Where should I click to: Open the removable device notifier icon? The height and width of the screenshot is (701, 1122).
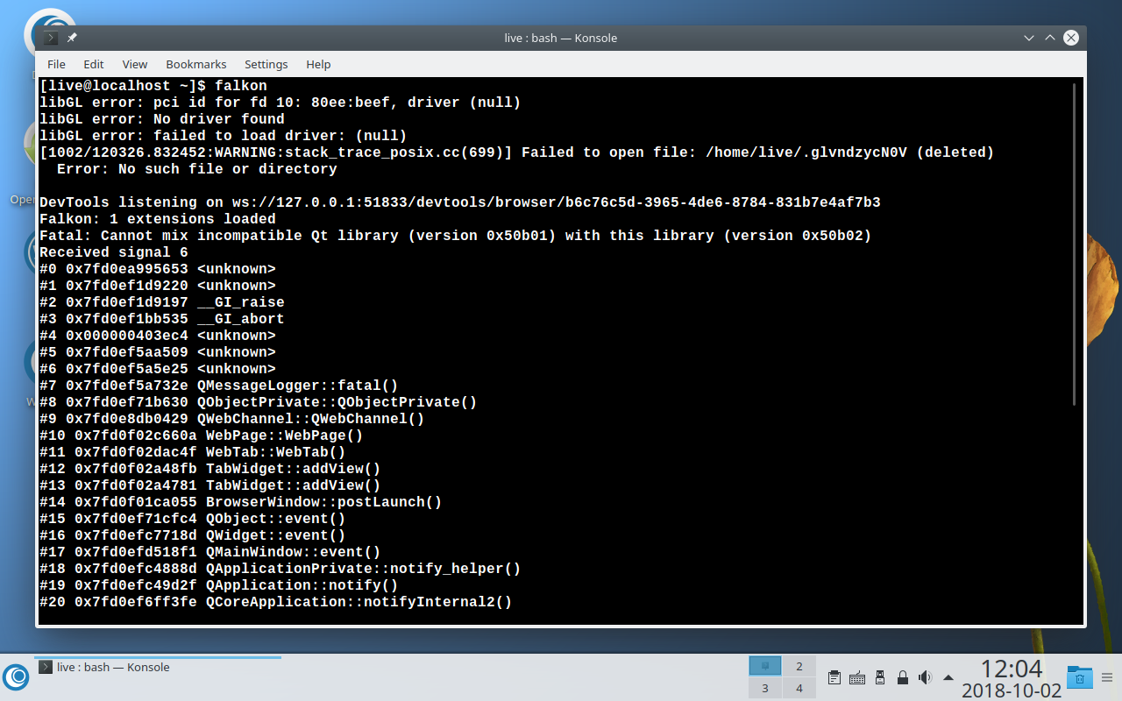point(880,677)
